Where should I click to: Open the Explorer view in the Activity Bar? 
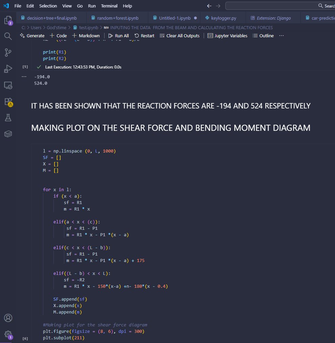click(7, 20)
